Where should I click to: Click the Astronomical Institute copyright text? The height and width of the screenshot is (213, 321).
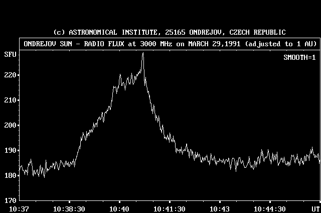tap(170, 32)
